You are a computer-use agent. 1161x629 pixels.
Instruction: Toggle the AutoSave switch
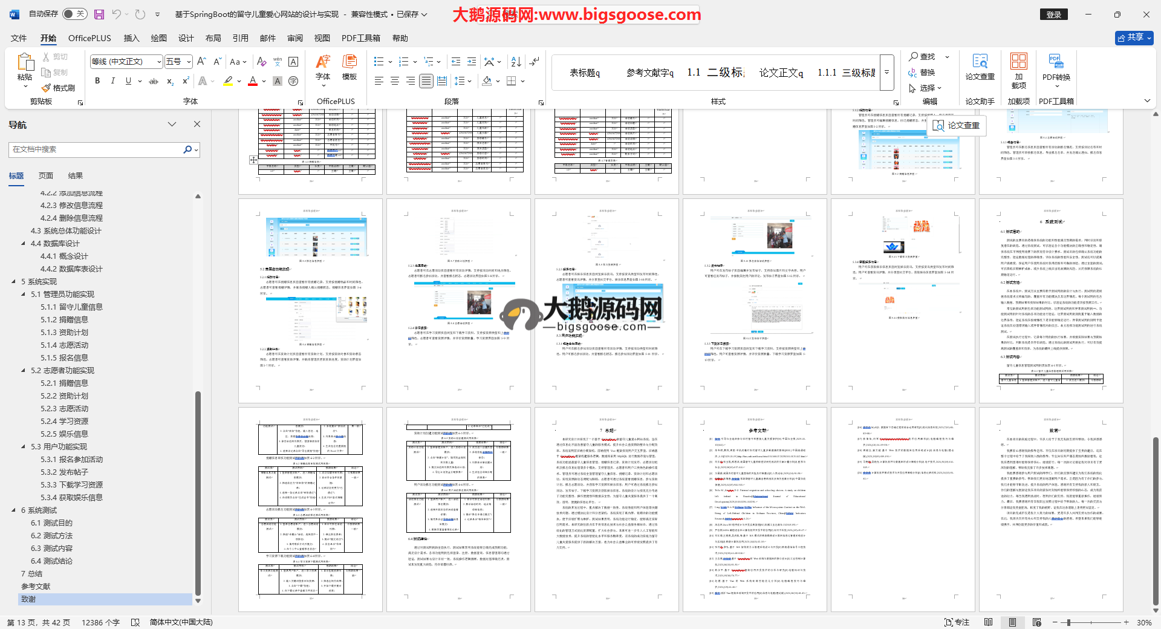click(75, 14)
